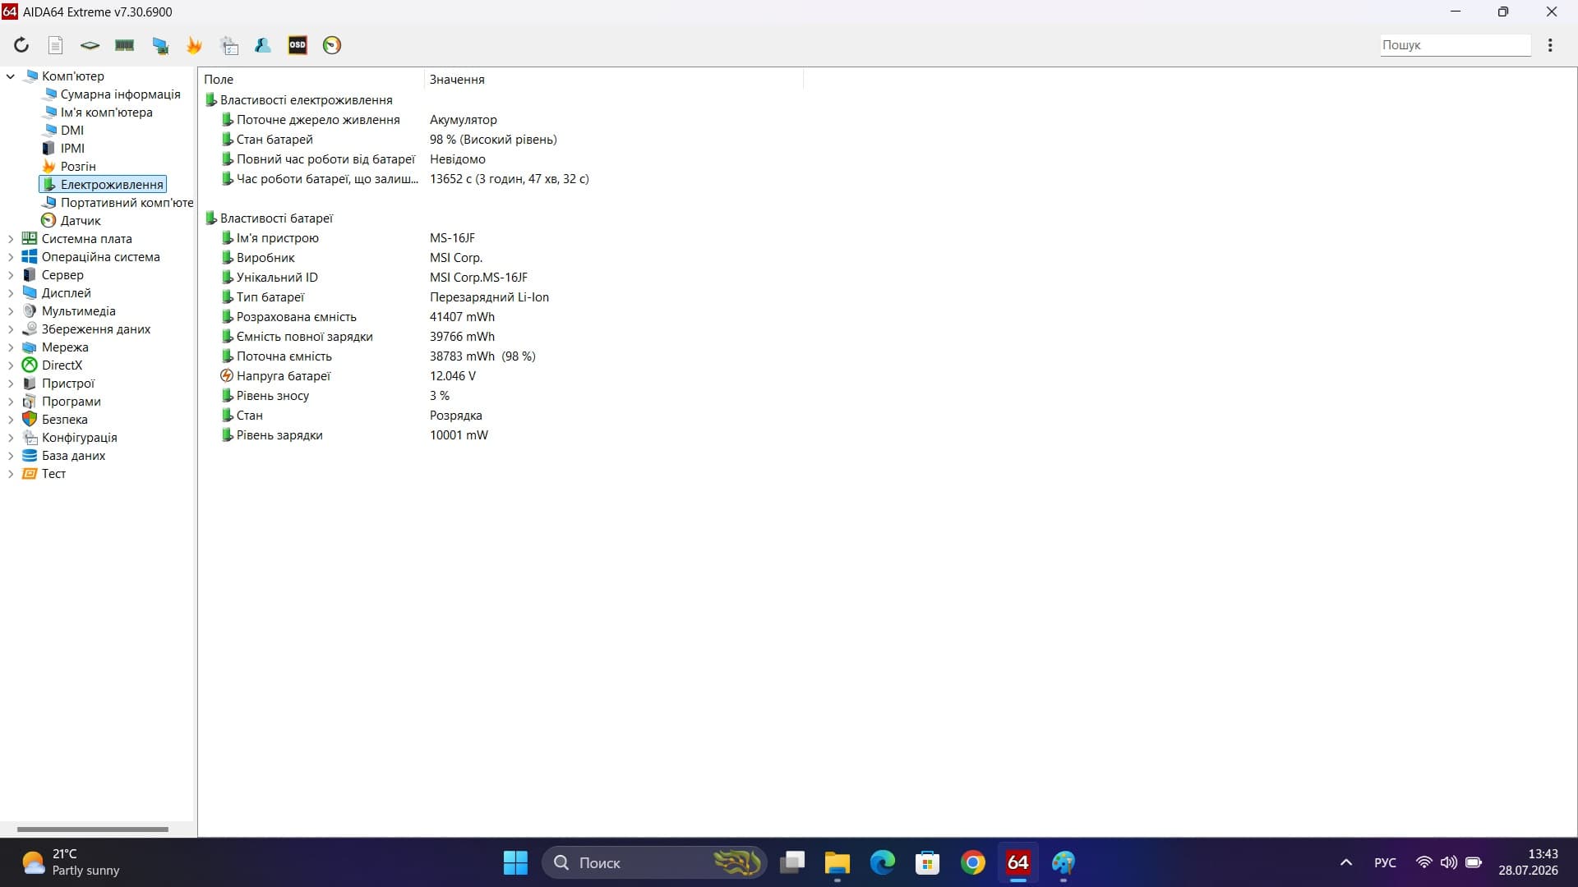The image size is (1578, 887).
Task: Expand the Сервер tree node
Action: click(x=11, y=275)
